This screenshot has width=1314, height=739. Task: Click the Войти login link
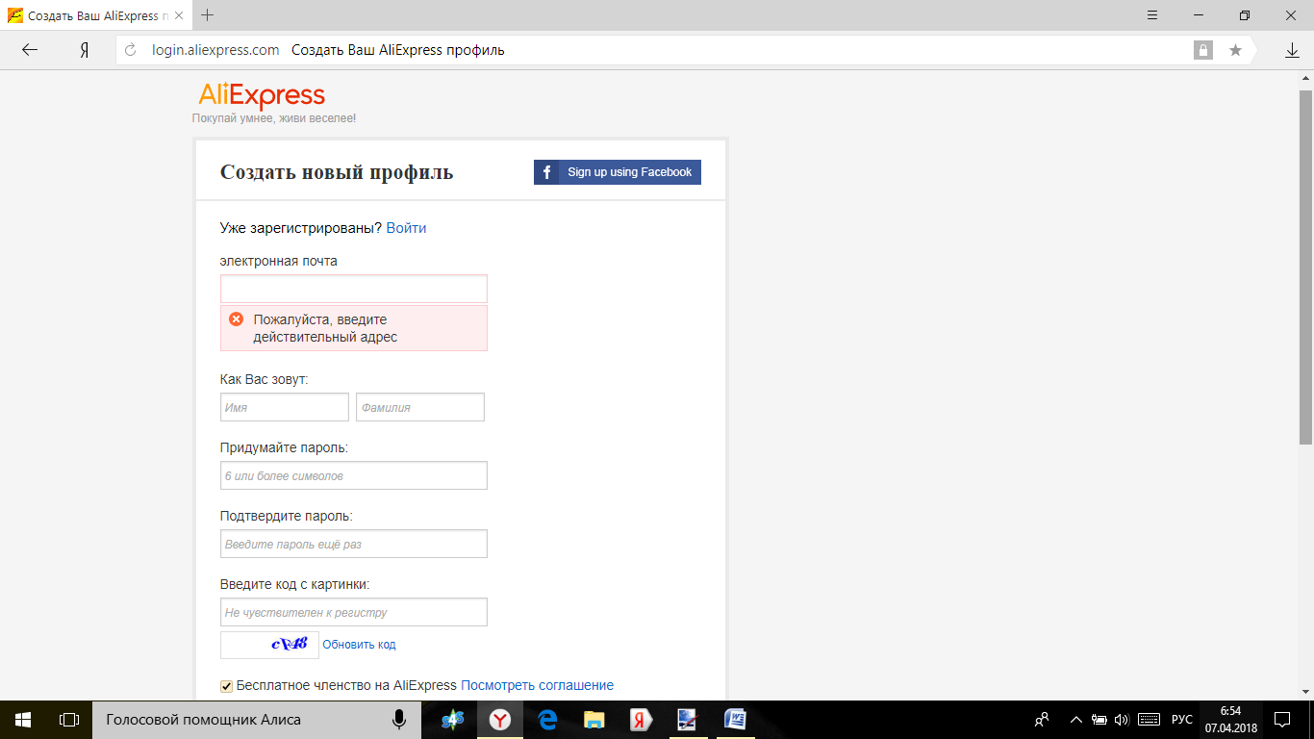406,228
